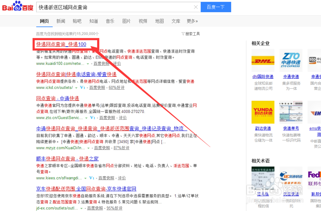Open the 文库 tab
Image resolution: width=321 pixels, height=211 pixels.
(x=176, y=21)
